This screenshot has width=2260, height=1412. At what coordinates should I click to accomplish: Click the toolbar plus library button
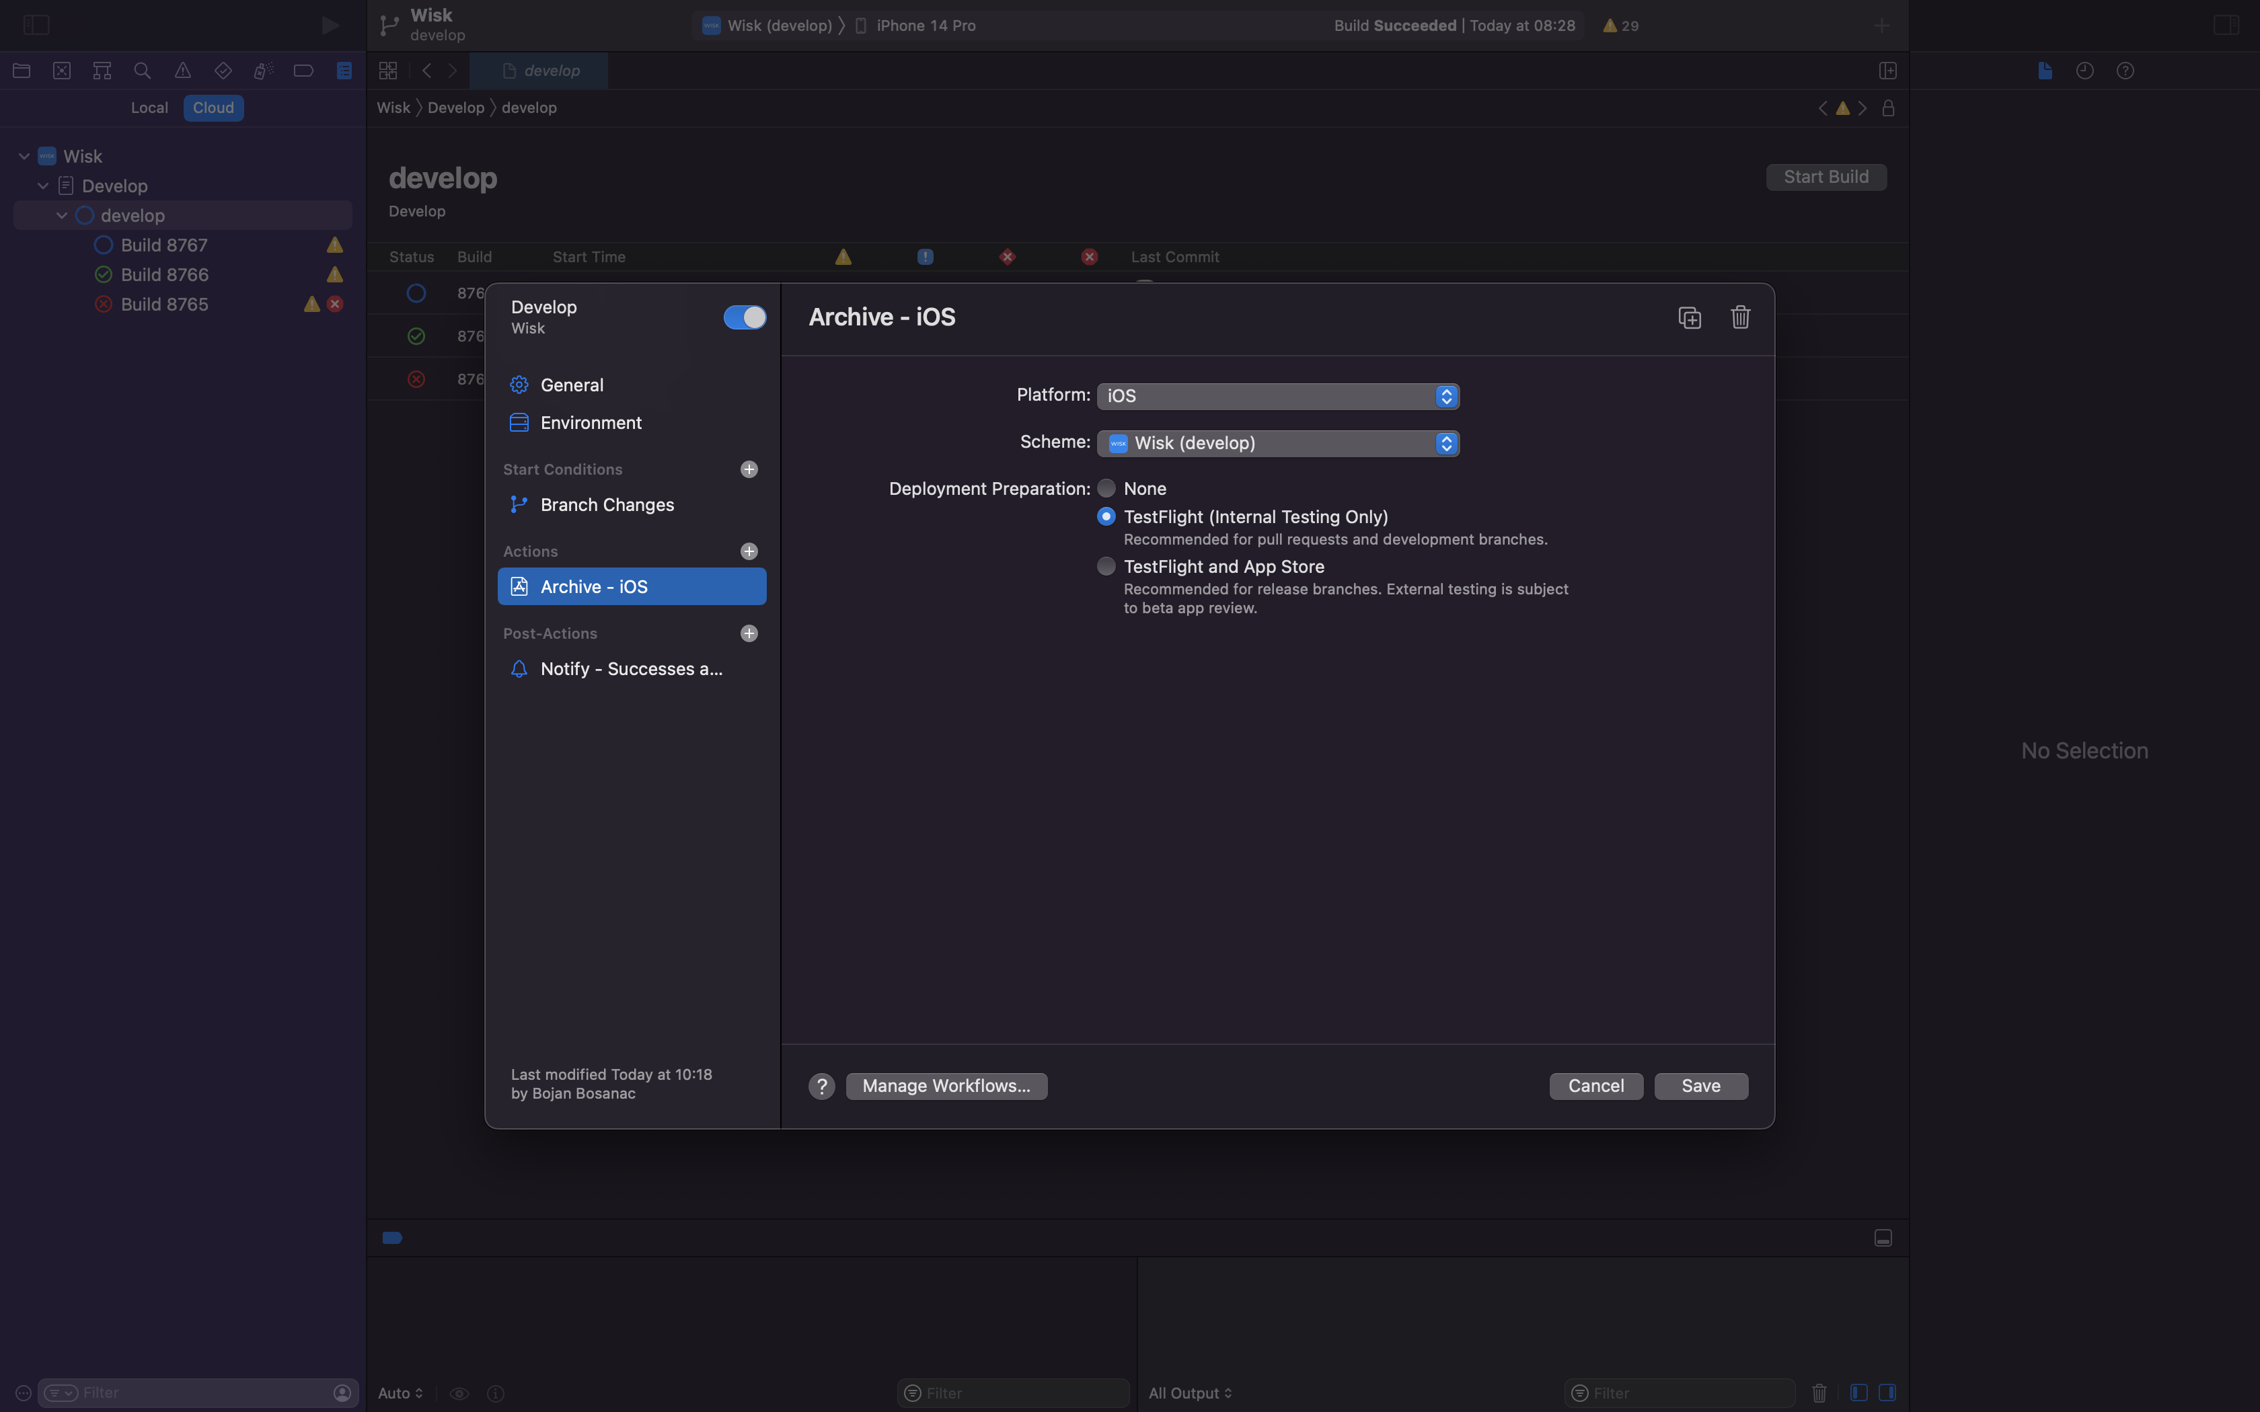click(1882, 26)
